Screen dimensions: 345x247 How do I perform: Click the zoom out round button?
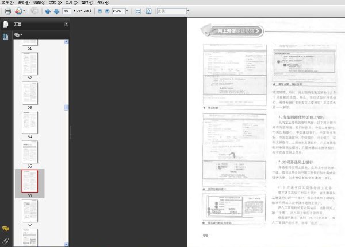click(x=99, y=11)
